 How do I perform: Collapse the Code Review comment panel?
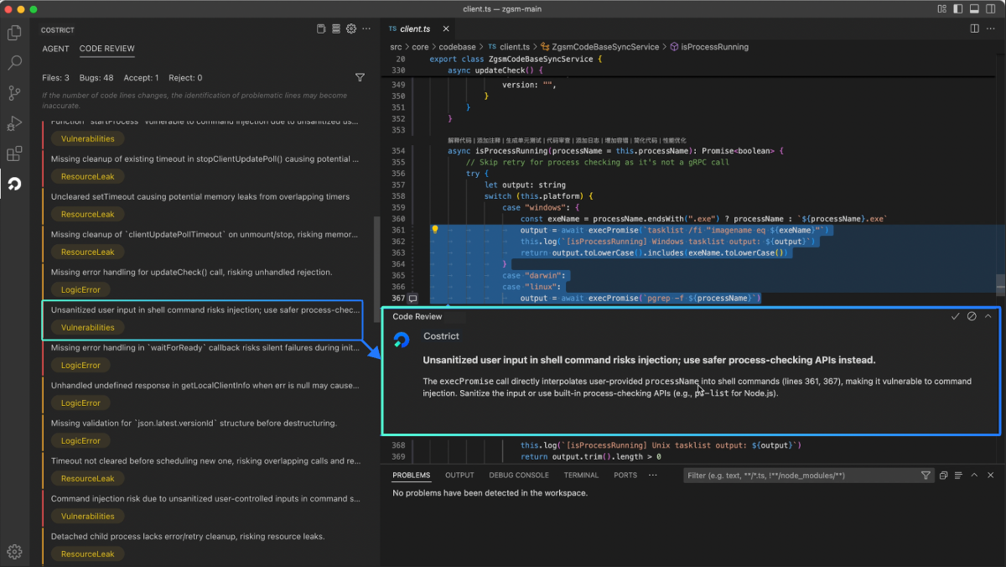[x=988, y=316]
